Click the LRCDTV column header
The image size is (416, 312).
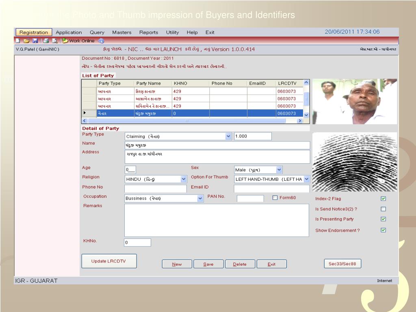pos(290,83)
